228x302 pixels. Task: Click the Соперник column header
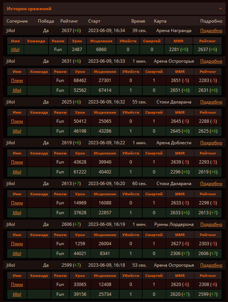17,21
